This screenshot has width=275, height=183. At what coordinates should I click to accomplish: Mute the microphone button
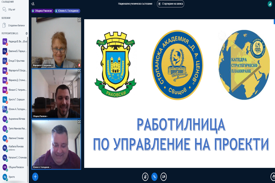point(145,177)
